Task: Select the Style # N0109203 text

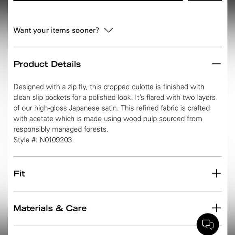Action: click(x=43, y=140)
